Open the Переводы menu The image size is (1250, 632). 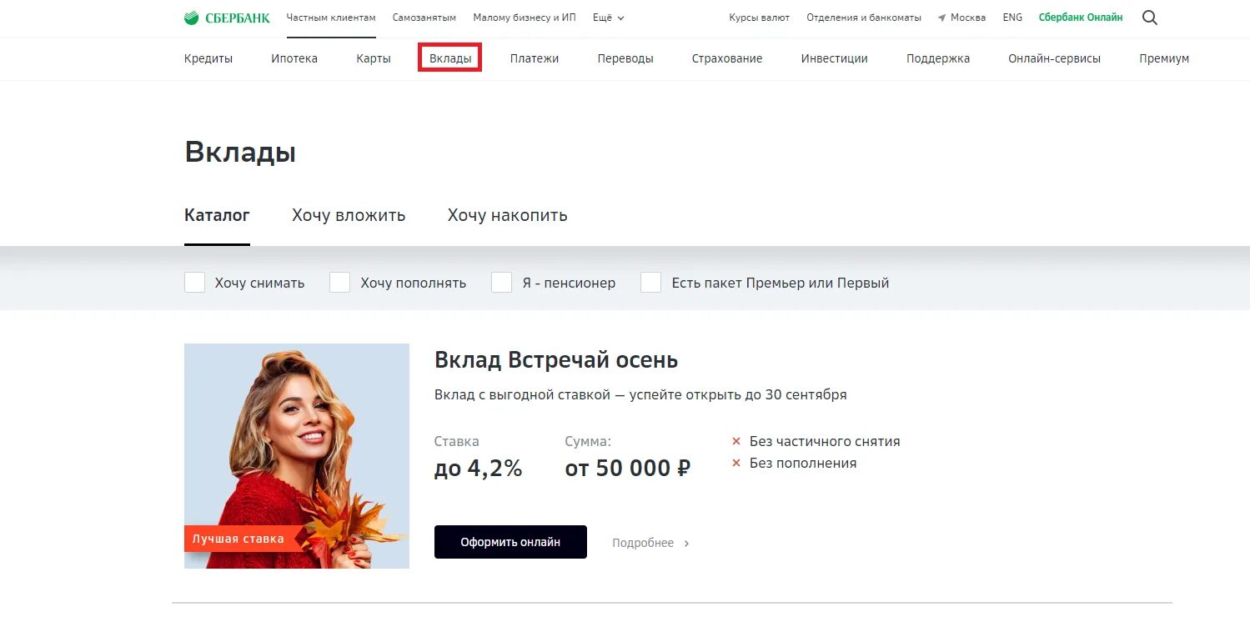[625, 58]
